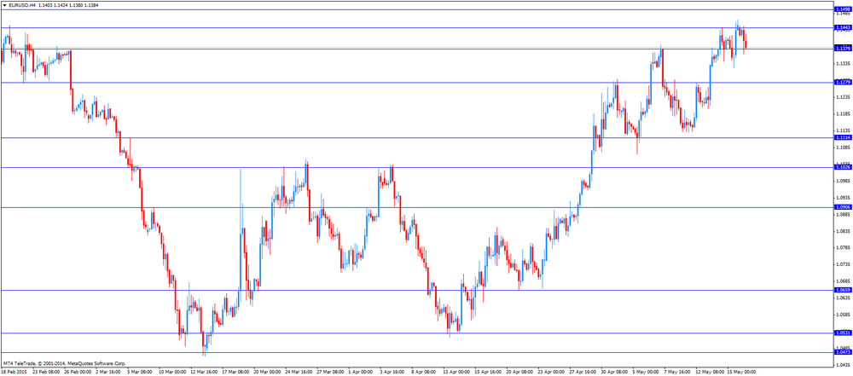Select the 1.1498 horizontal line price label
The height and width of the screenshot is (376, 853).
(843, 9)
